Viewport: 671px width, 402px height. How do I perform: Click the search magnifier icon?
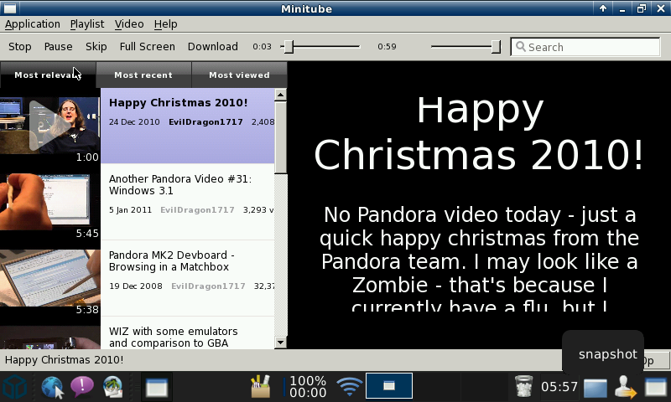coord(520,46)
